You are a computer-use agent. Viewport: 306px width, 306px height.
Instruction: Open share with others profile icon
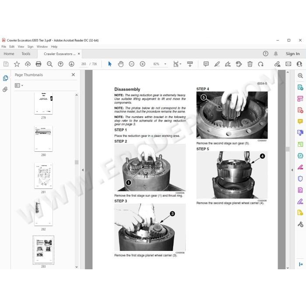click(299, 64)
